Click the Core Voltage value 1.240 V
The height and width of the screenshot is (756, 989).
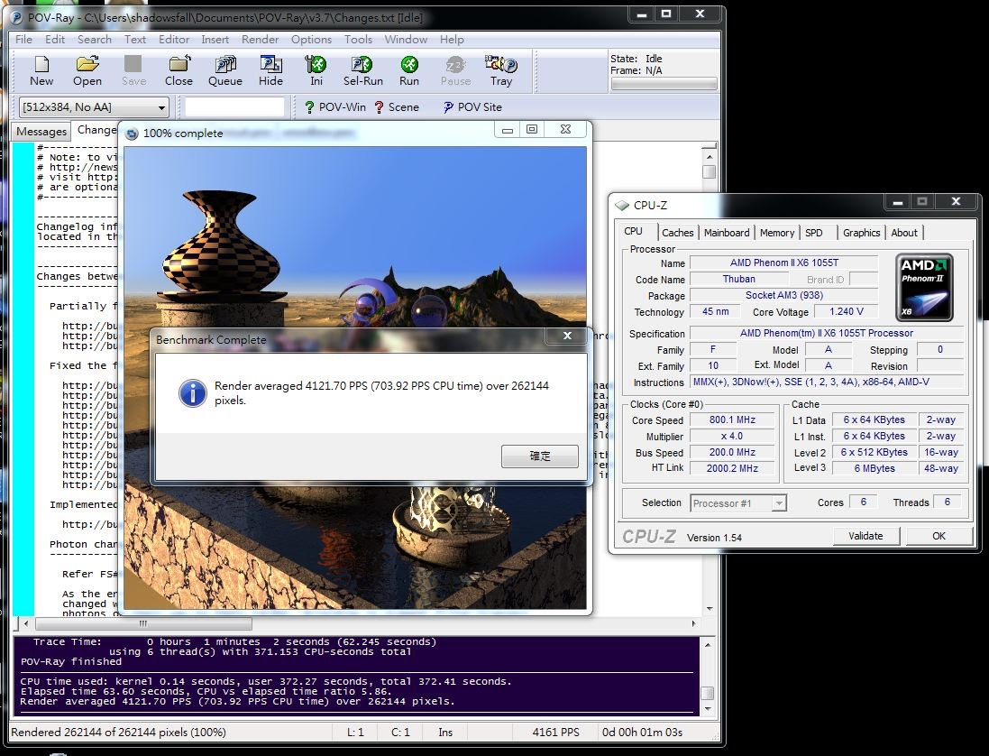[x=846, y=312]
